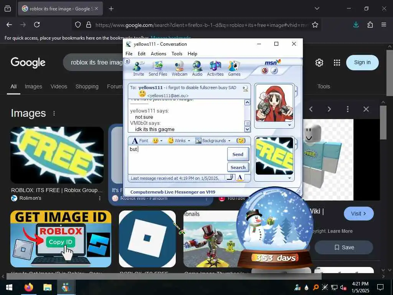Start Webcam from the Messenger toolbar
The height and width of the screenshot is (295, 393).
pos(180,68)
